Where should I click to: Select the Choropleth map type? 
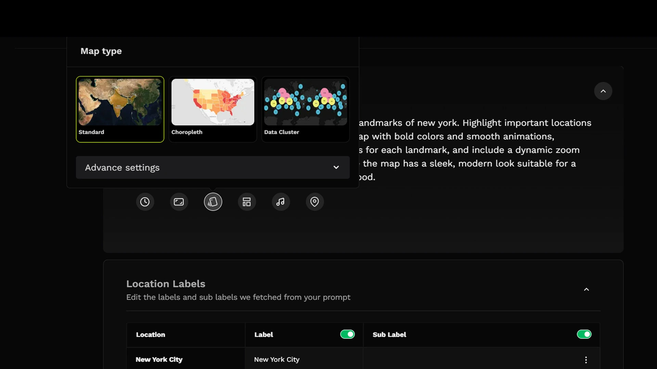(x=212, y=109)
